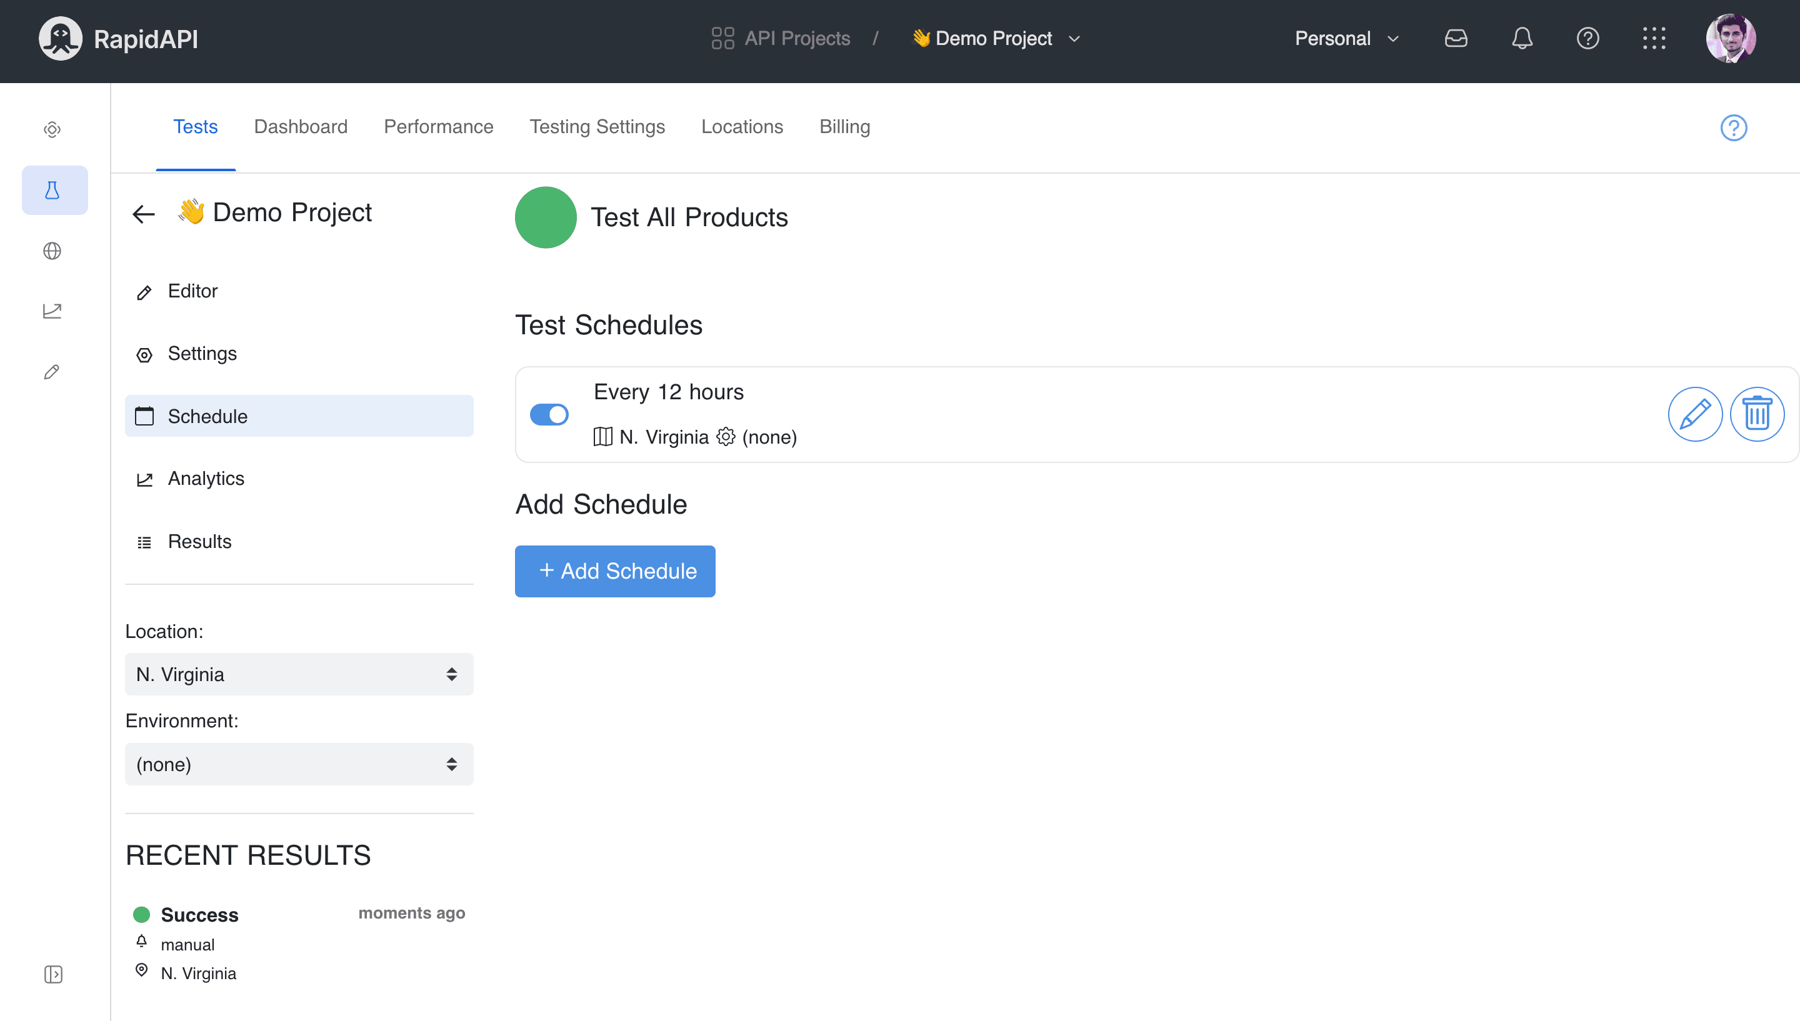Image resolution: width=1800 pixels, height=1021 pixels.
Task: Switch to the Dashboard tab
Action: point(301,126)
